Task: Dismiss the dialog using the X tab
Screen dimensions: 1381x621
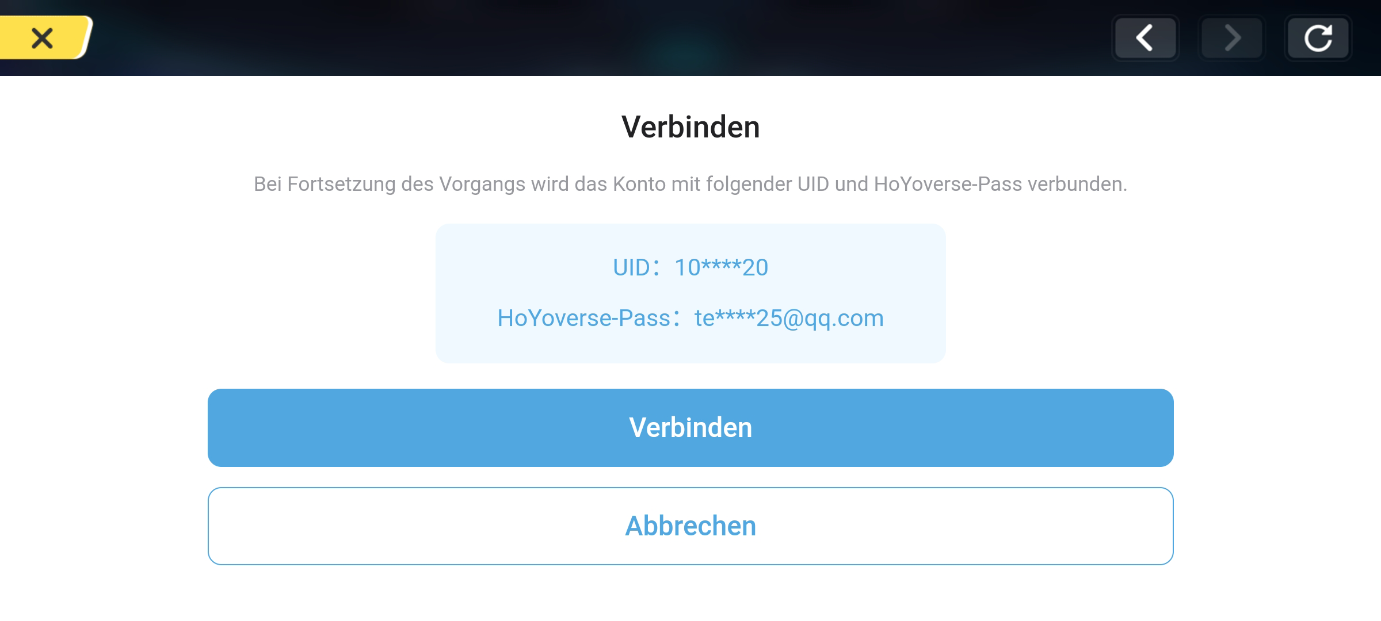Action: [43, 38]
